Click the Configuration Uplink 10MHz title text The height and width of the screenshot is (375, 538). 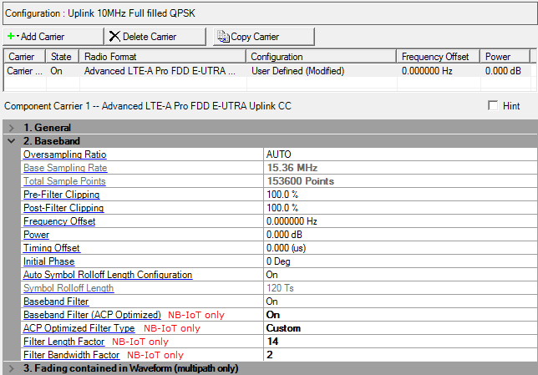point(100,13)
